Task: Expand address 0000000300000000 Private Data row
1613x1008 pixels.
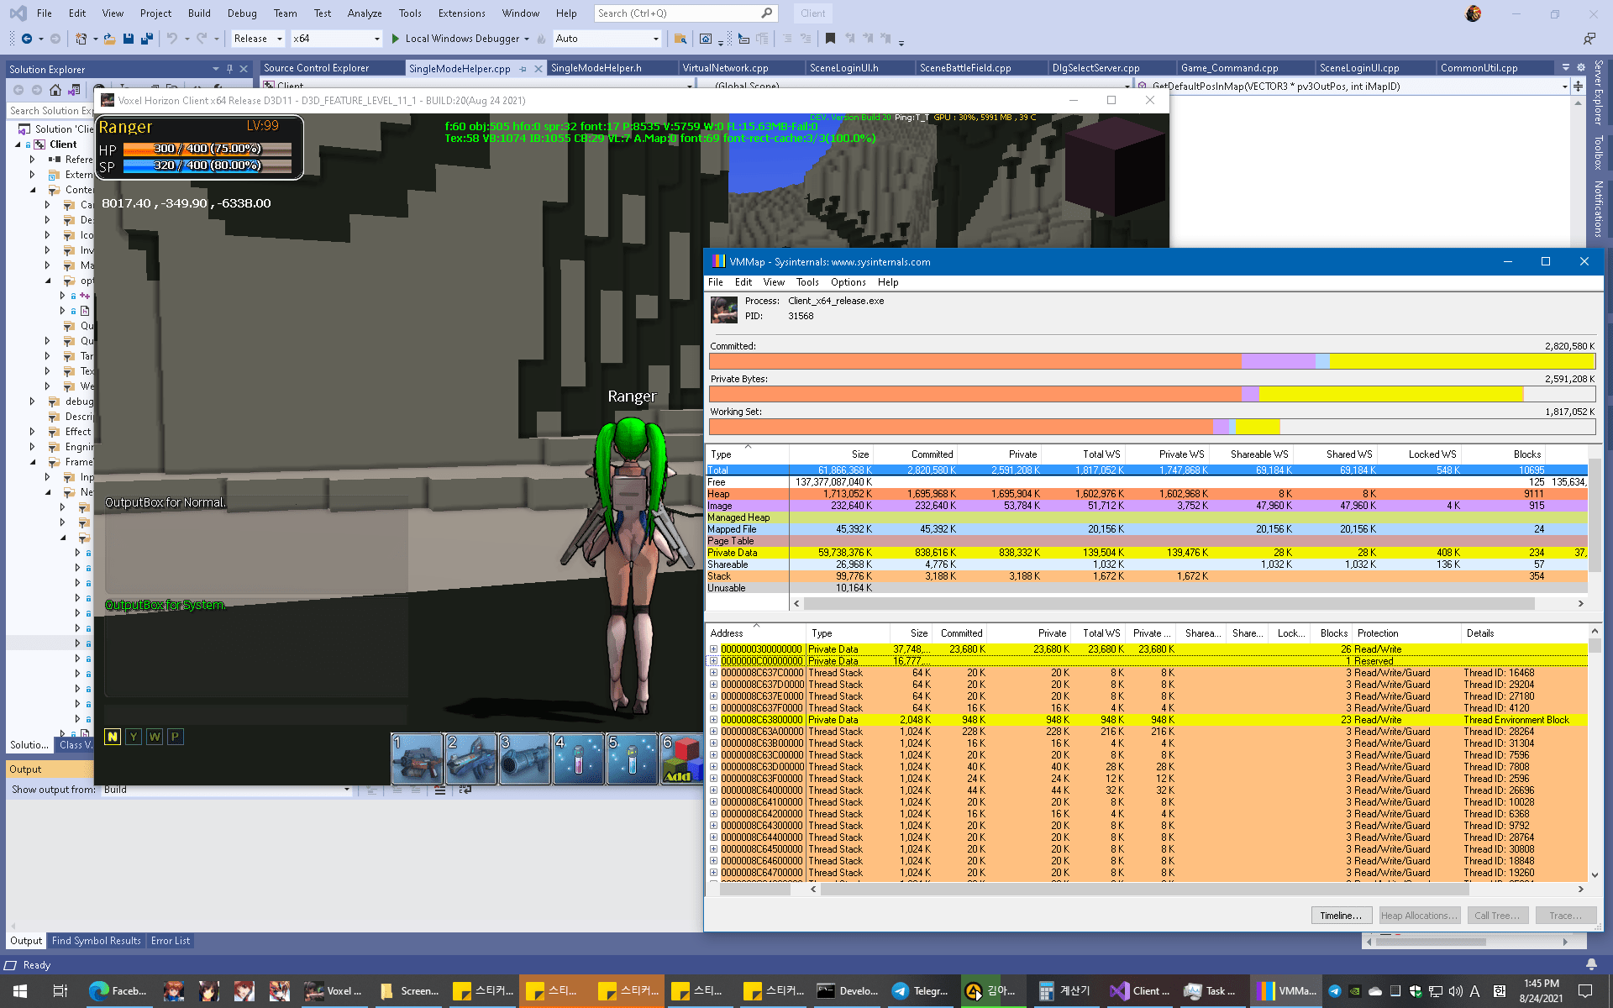Action: pyautogui.click(x=713, y=649)
